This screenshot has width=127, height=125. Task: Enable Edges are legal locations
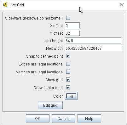tap(68, 64)
